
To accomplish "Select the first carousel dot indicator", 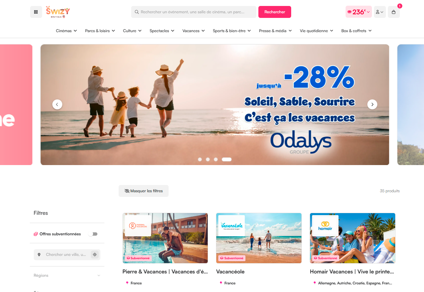I will [x=200, y=159].
